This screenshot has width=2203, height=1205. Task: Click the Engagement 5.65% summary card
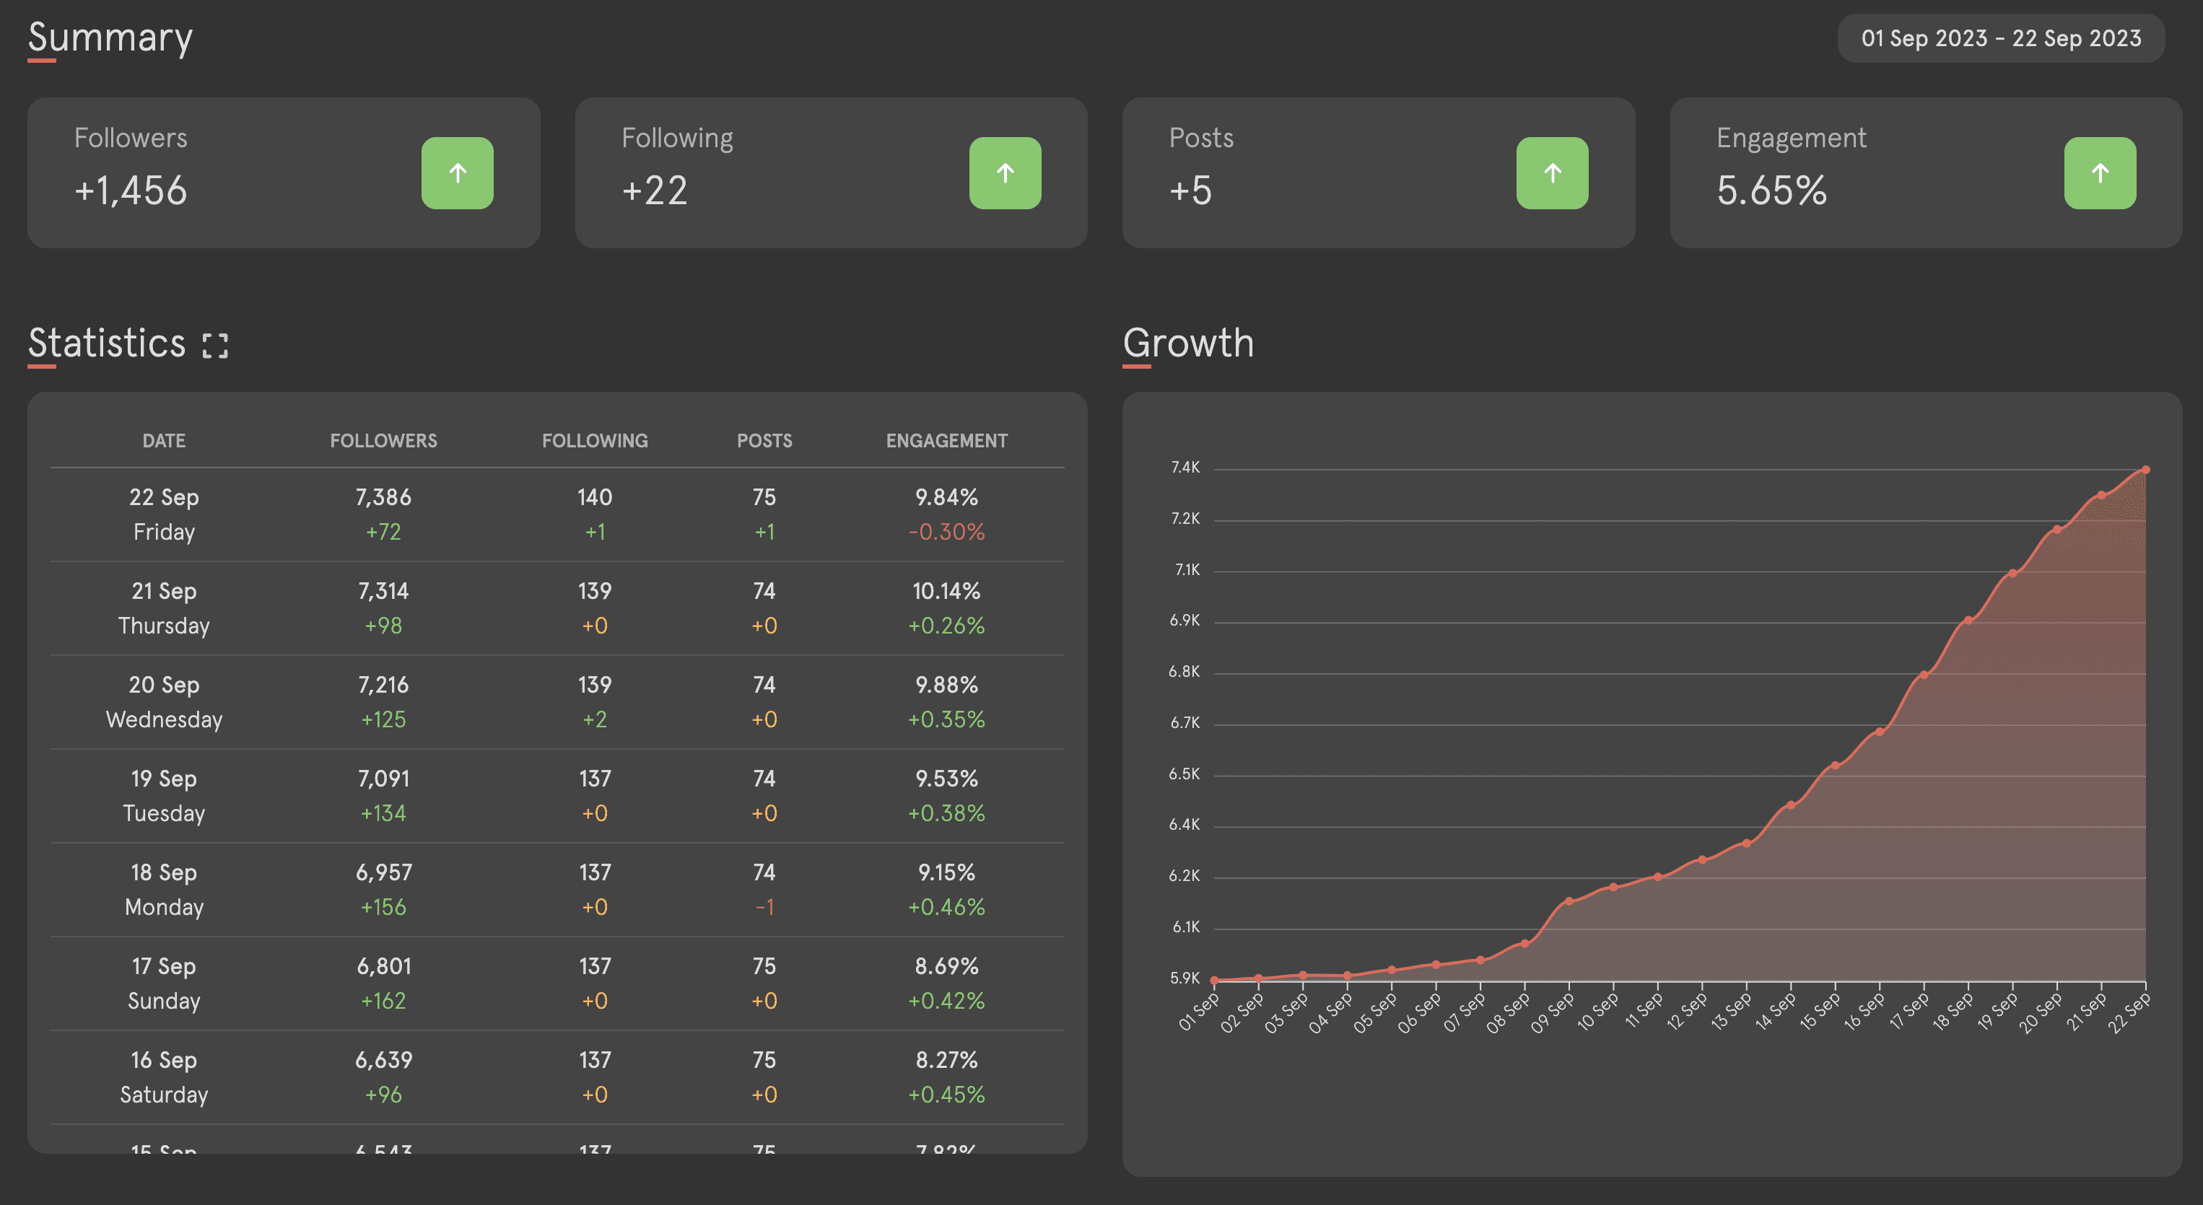point(1925,172)
